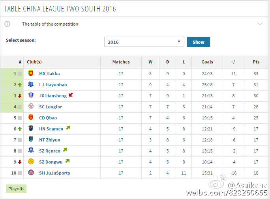The height and width of the screenshot is (199, 270).
Task: Expand the competition table description chevron
Action: tap(260, 24)
